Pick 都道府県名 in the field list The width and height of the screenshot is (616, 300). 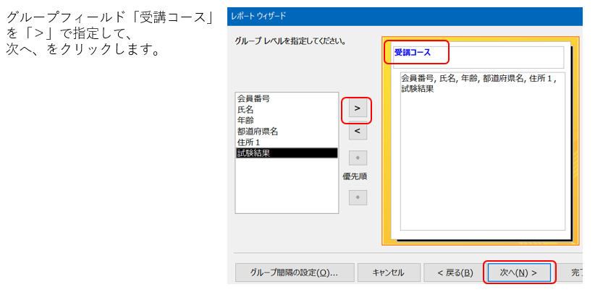tap(257, 131)
